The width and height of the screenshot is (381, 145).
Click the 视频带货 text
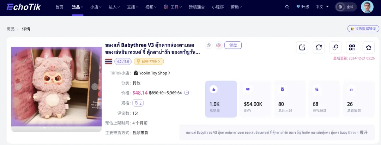(x=140, y=133)
